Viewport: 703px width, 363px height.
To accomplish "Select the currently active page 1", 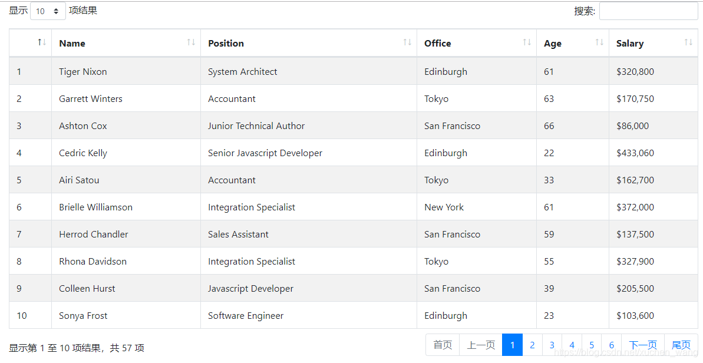I will pos(512,345).
